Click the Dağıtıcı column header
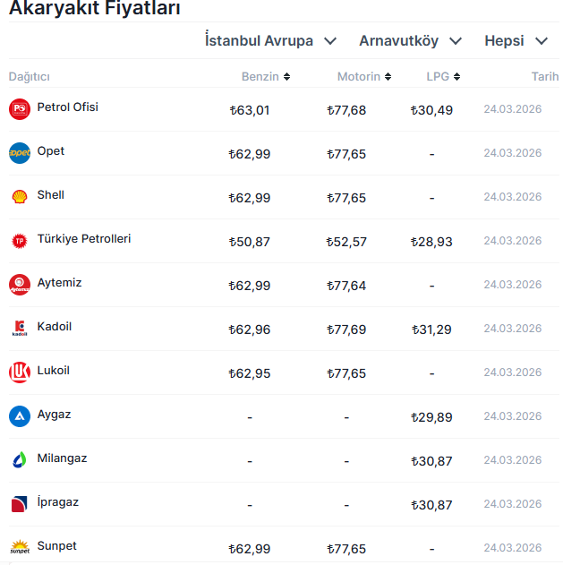 (30, 77)
